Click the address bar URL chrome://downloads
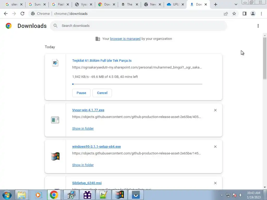The image size is (267, 200). 71,14
